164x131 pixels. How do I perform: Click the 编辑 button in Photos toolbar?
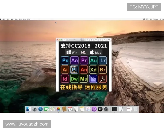click(x=109, y=40)
